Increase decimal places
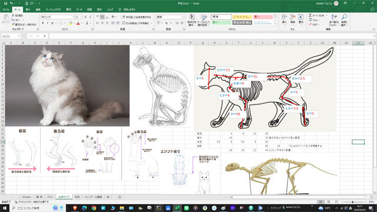 tap(177, 23)
